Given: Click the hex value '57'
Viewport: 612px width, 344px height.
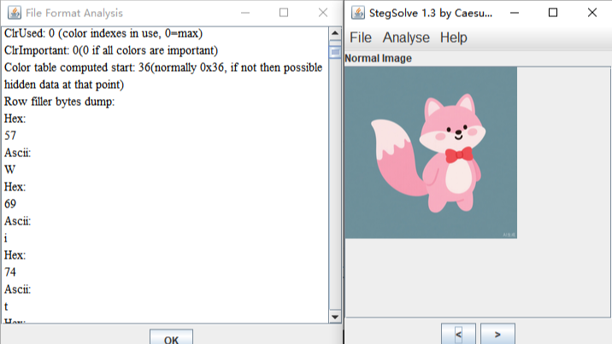Looking at the screenshot, I should click(10, 136).
